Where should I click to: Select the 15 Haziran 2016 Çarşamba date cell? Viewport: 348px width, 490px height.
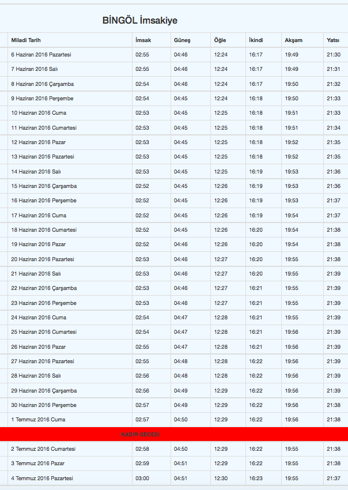click(44, 186)
